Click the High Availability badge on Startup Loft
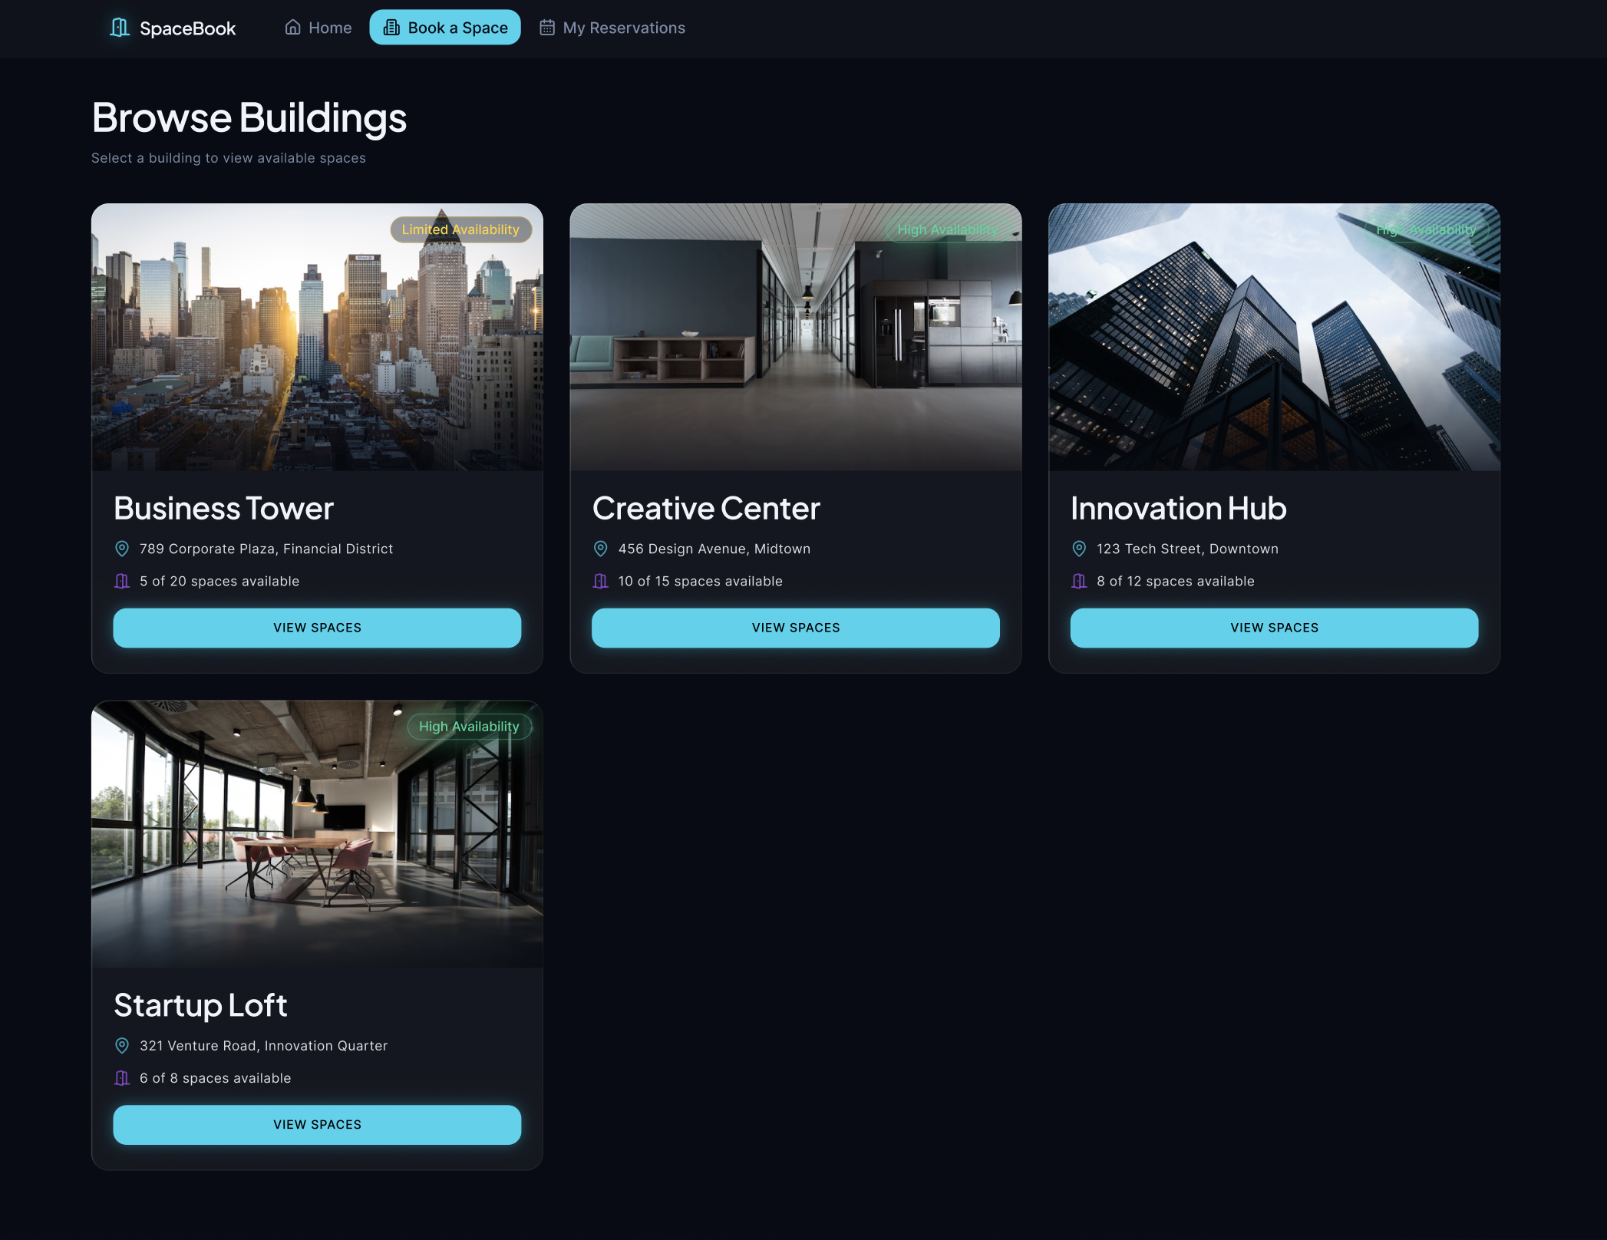The image size is (1607, 1240). pos(469,727)
